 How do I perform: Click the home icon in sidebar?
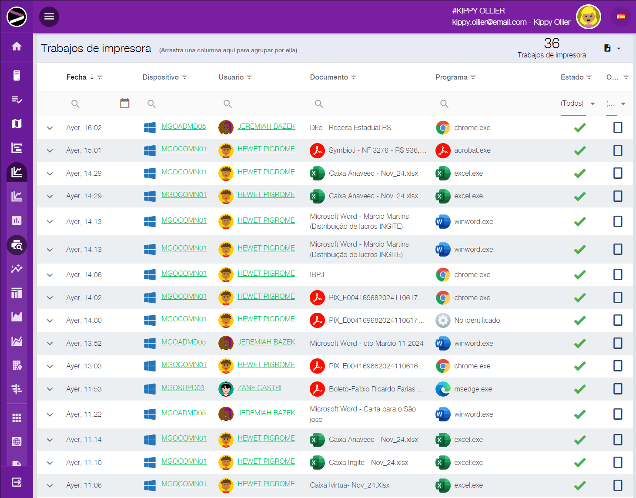(x=17, y=47)
